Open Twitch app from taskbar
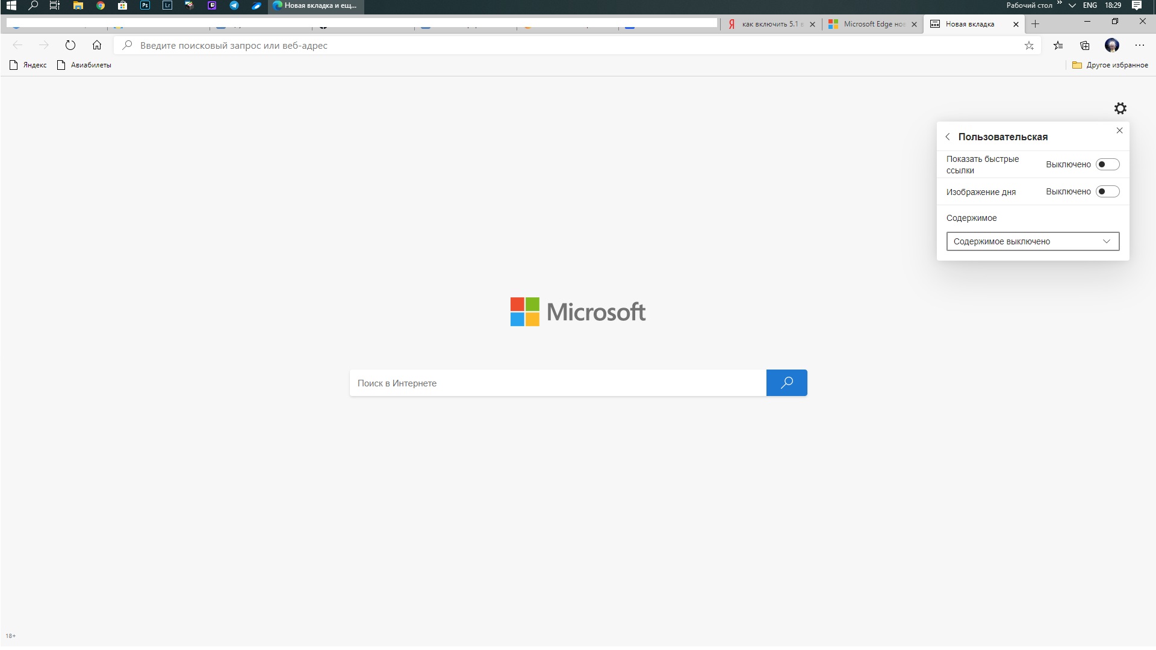This screenshot has height=650, width=1156. 212,5
